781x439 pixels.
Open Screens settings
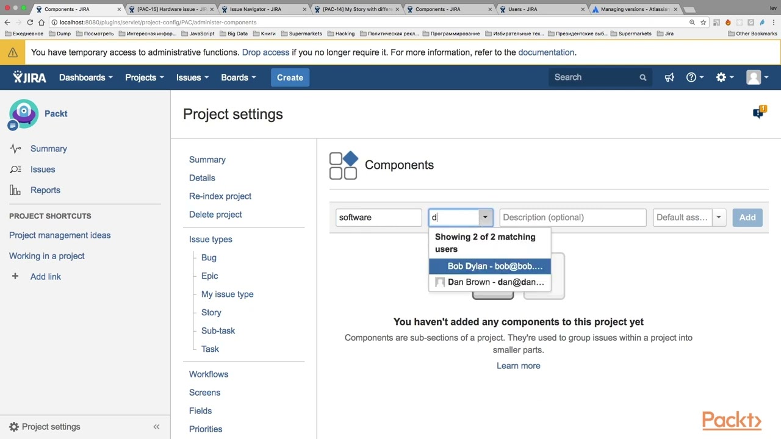point(204,393)
